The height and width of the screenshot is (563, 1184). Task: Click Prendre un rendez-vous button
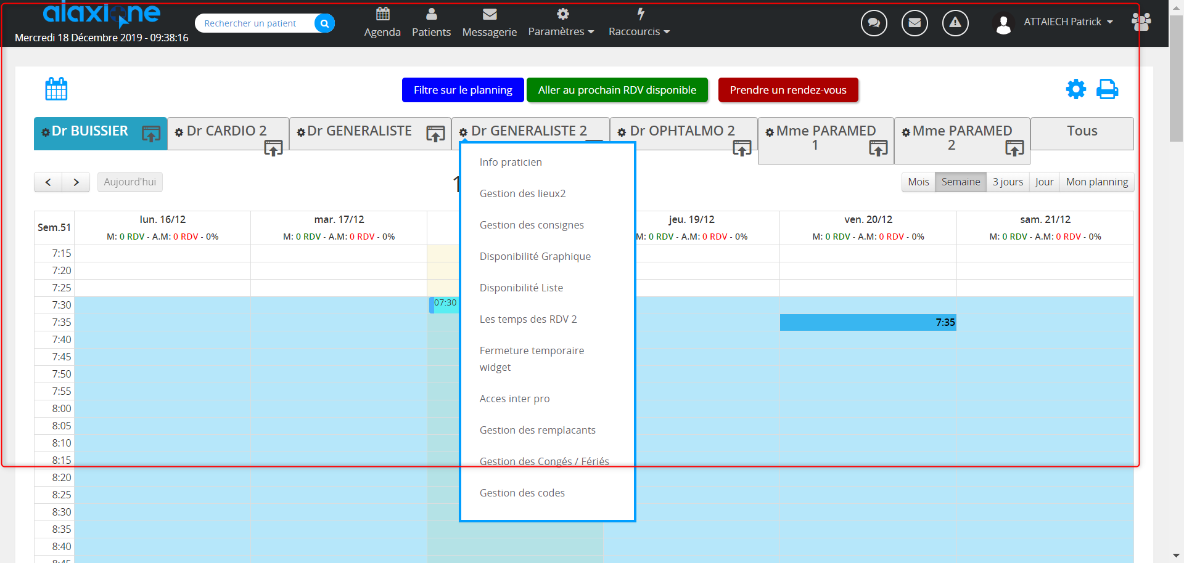[787, 90]
